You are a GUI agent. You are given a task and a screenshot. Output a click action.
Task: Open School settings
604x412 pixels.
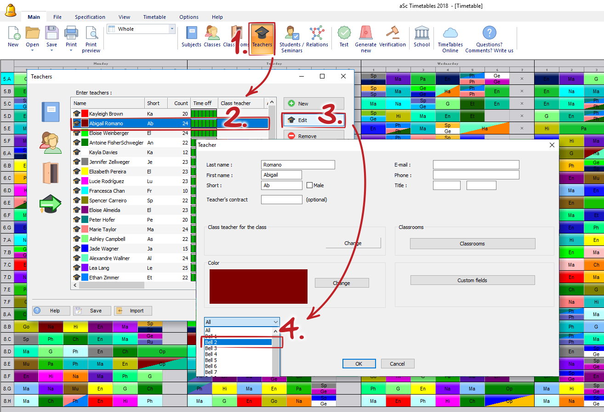pyautogui.click(x=422, y=36)
